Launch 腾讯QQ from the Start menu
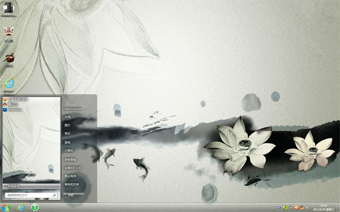 [11, 105]
